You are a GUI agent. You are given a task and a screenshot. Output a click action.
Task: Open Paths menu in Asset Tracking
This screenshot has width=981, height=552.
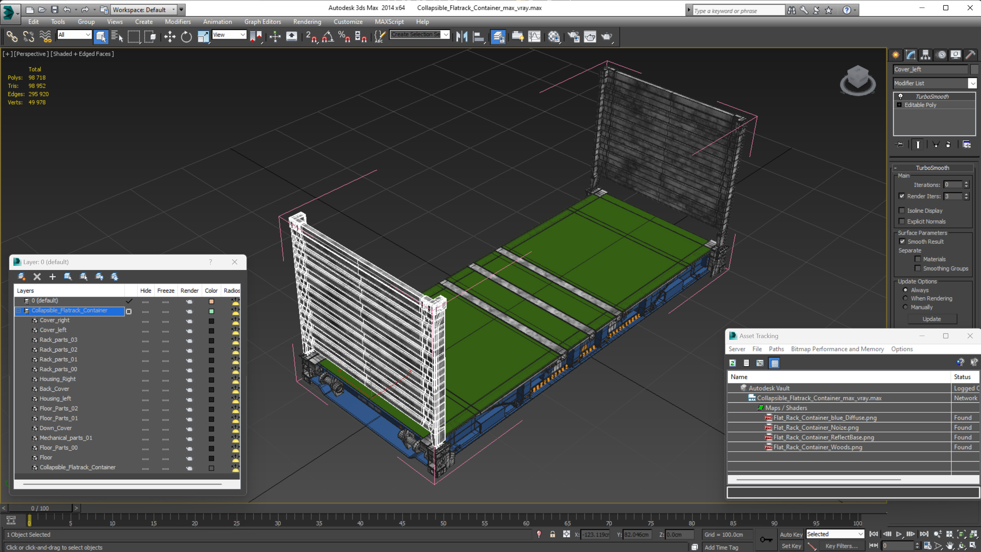pos(776,349)
